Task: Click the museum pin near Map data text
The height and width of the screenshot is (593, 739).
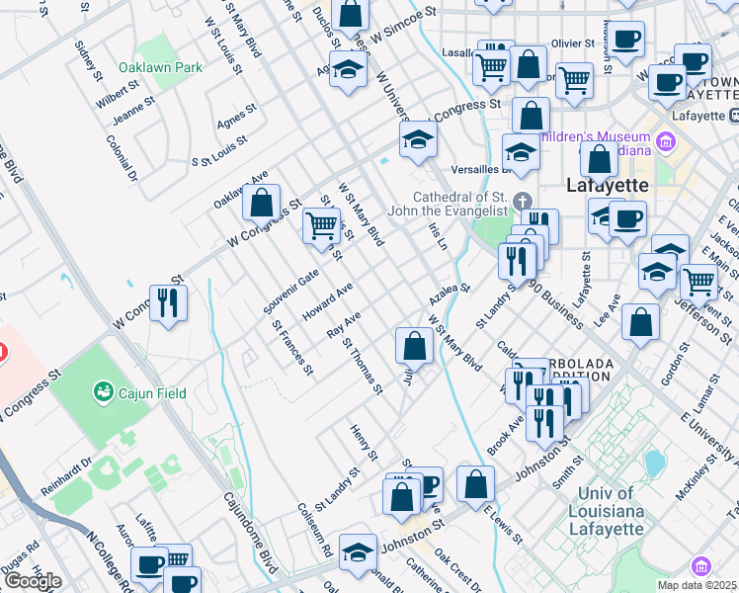Action: point(700,565)
